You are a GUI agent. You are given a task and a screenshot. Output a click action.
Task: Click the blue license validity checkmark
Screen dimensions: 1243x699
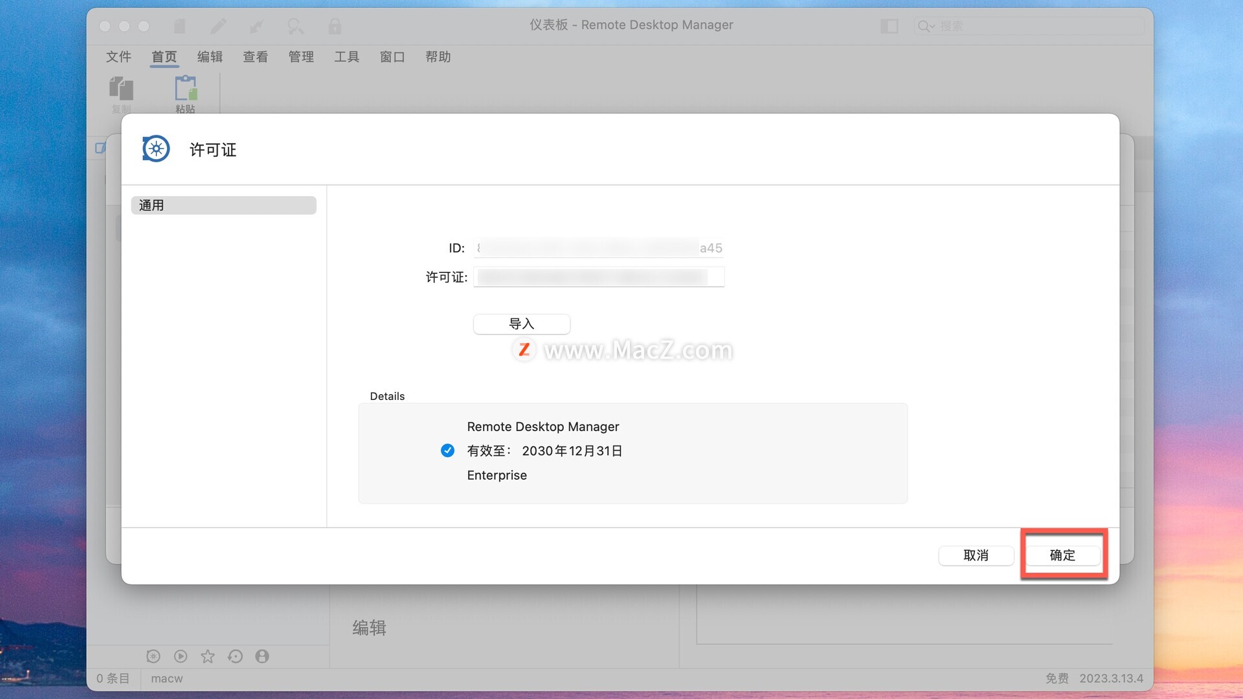click(x=447, y=450)
